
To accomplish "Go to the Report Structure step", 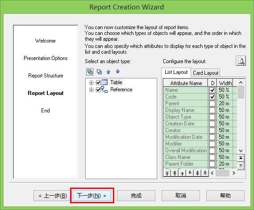I will tap(46, 76).
